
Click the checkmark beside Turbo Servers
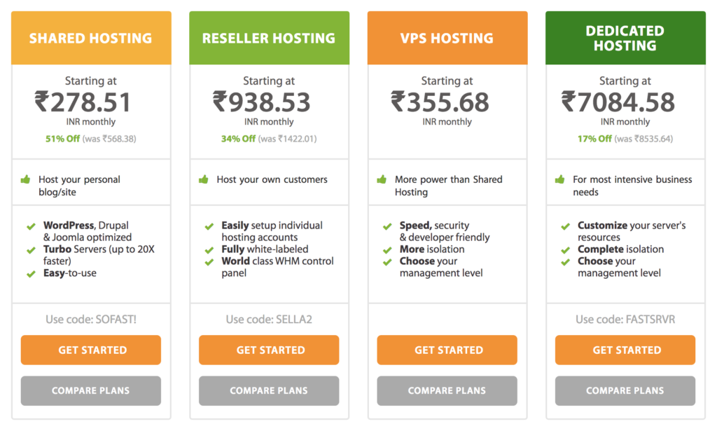[31, 250]
